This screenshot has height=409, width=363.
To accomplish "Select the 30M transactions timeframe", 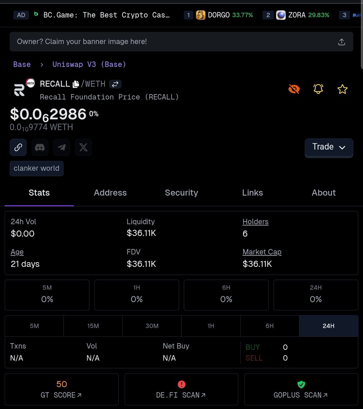I will point(152,326).
